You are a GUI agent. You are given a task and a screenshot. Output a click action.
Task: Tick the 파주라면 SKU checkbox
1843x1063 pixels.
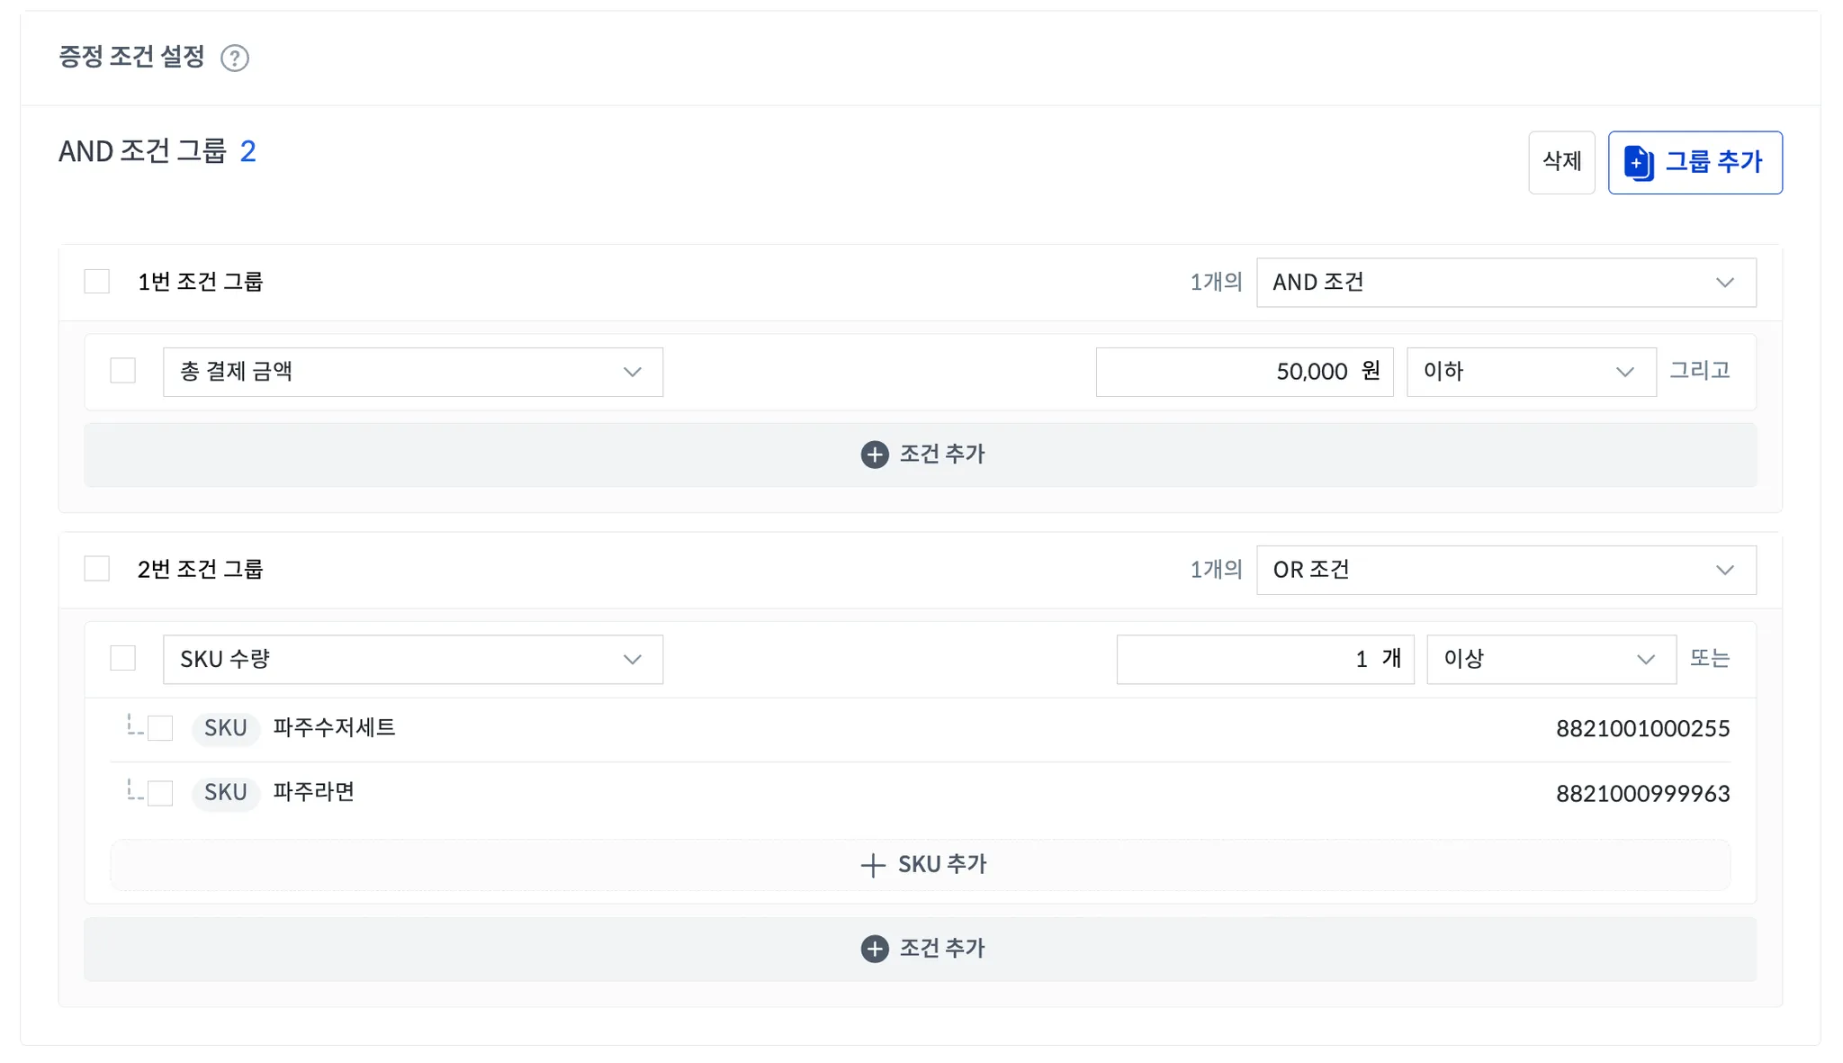pyautogui.click(x=160, y=793)
